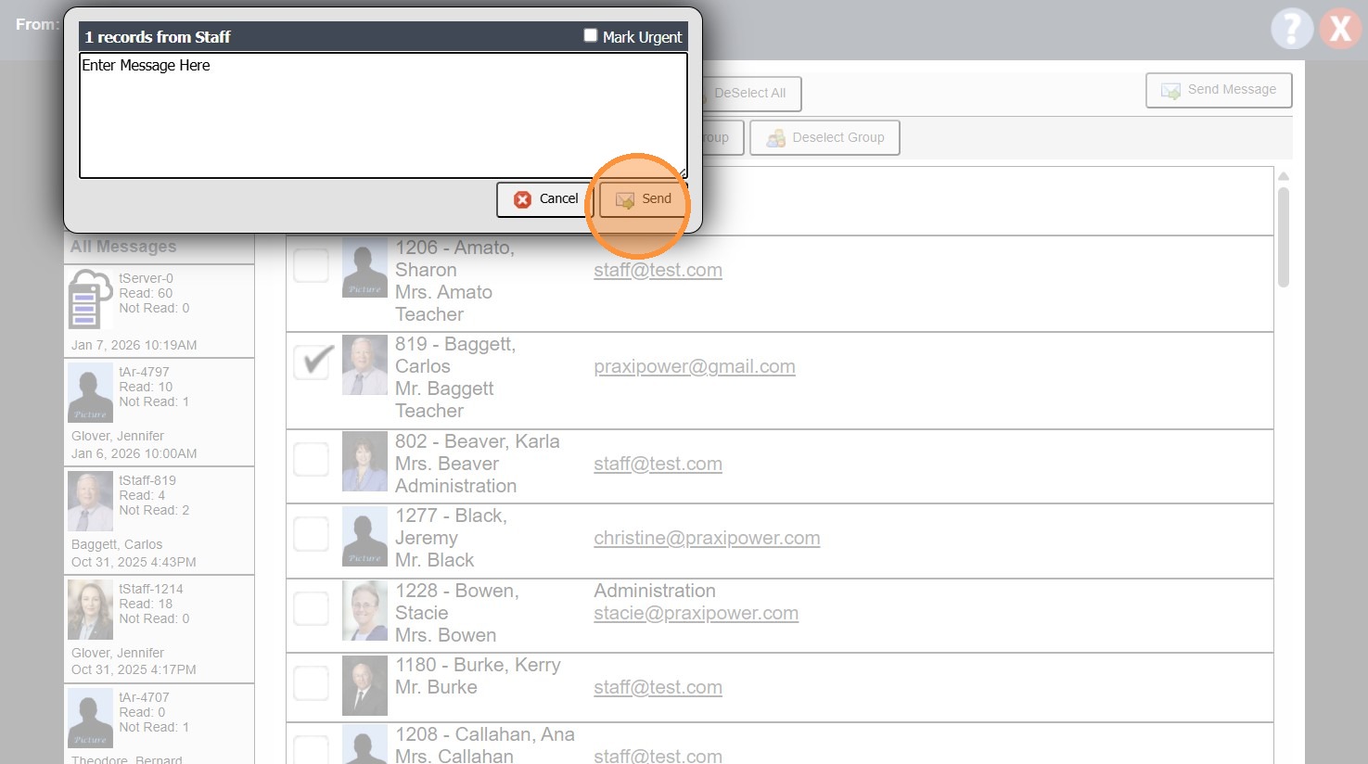The image size is (1368, 764).
Task: Select the checkbox for Beaver, Karla
Action: coord(312,460)
